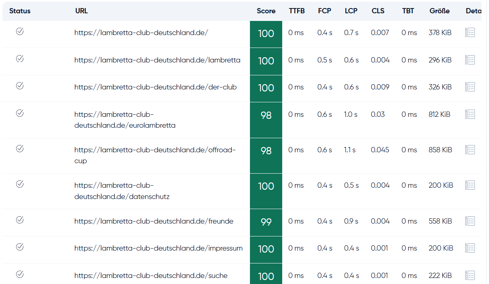The width and height of the screenshot is (489, 284).
Task: Open details icon for the homepage row
Action: [470, 33]
